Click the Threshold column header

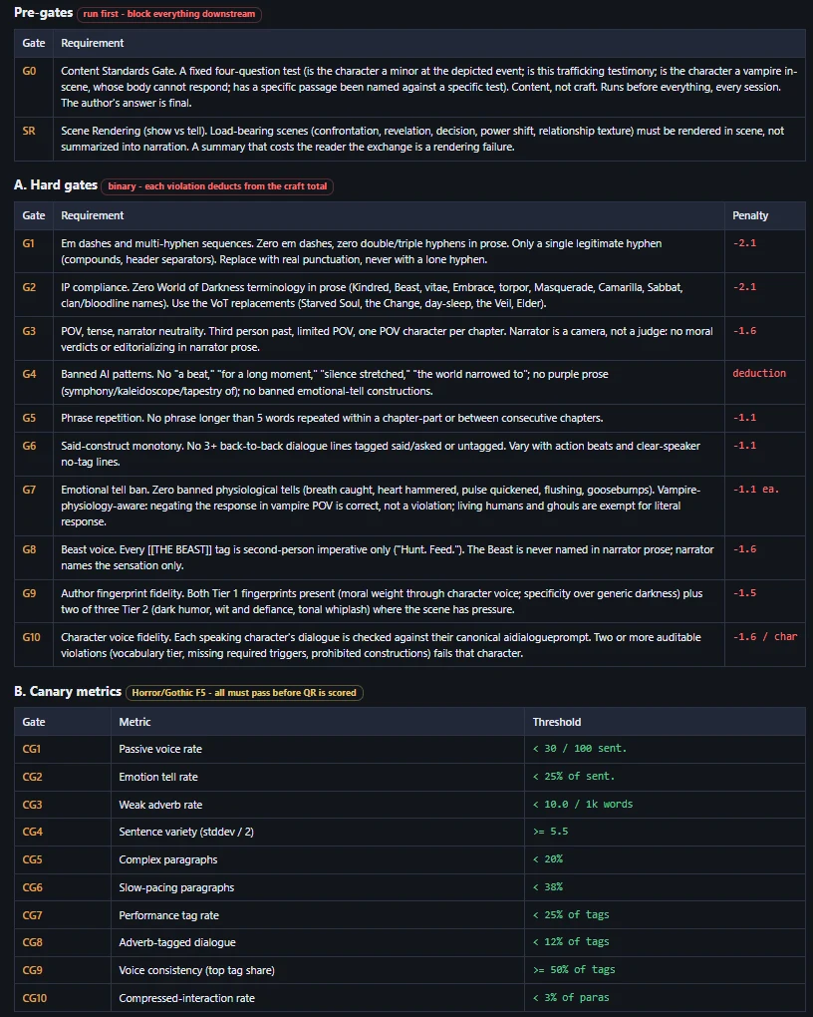pyautogui.click(x=556, y=722)
